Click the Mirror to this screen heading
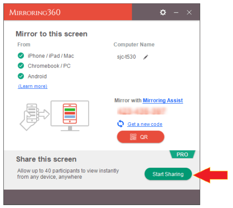 (51, 34)
